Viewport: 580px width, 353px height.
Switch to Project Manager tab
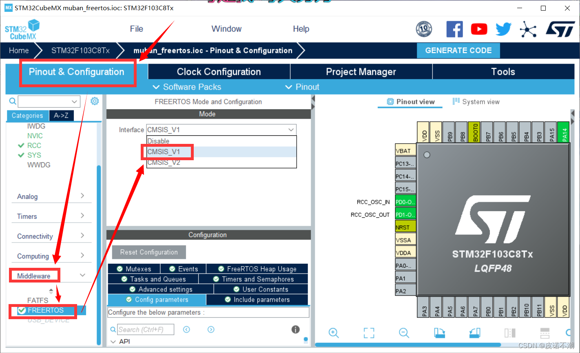[361, 72]
